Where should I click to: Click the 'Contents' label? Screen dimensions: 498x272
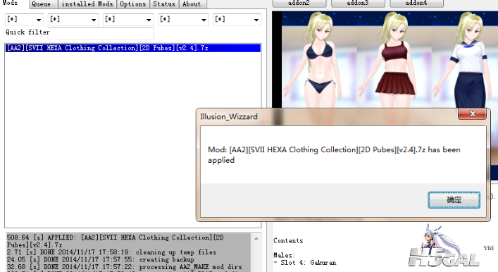click(x=288, y=241)
